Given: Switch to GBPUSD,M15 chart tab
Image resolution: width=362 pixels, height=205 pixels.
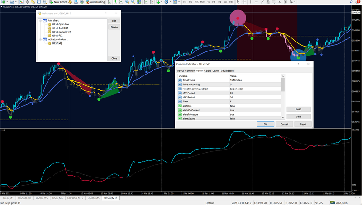Looking at the screenshot, I should pos(74,198).
